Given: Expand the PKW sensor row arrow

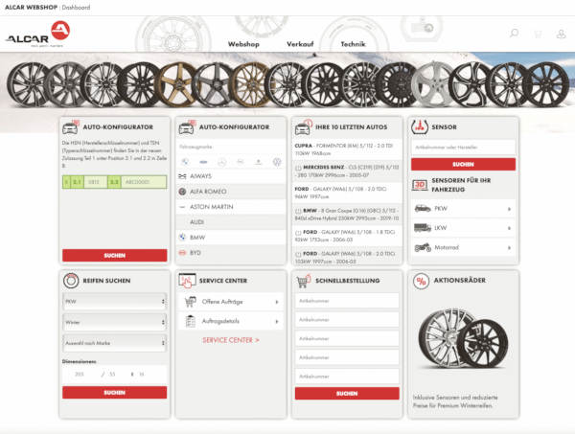Looking at the screenshot, I should point(509,209).
